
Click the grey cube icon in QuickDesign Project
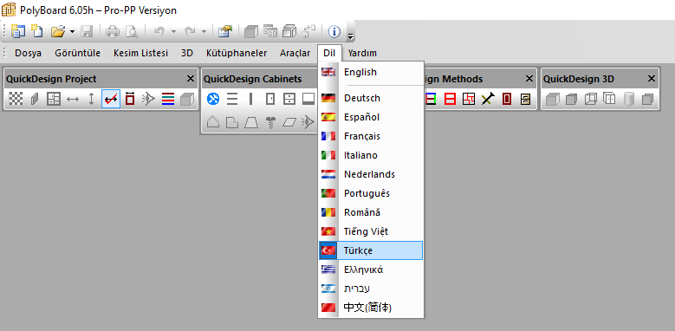187,99
